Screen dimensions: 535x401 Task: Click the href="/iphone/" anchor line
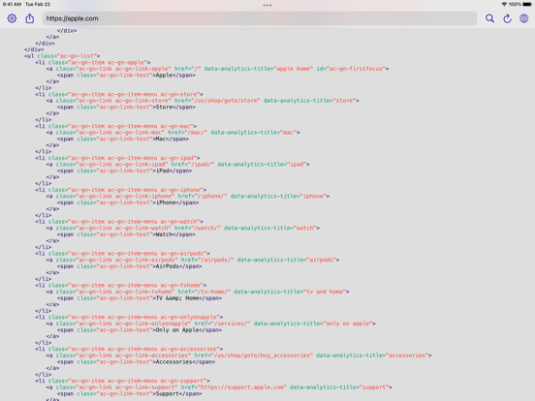pos(188,196)
